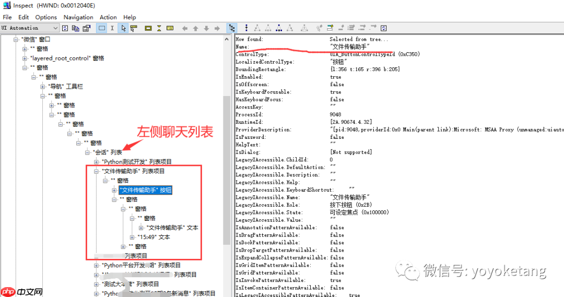Click the LegacyIAccessible.State value row
The width and height of the screenshot is (564, 297).
click(359, 212)
